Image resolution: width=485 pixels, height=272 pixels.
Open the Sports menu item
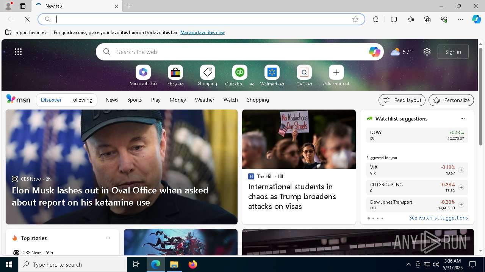tap(135, 100)
